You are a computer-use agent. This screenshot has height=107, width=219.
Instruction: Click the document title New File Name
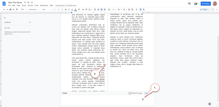click(x=15, y=2)
